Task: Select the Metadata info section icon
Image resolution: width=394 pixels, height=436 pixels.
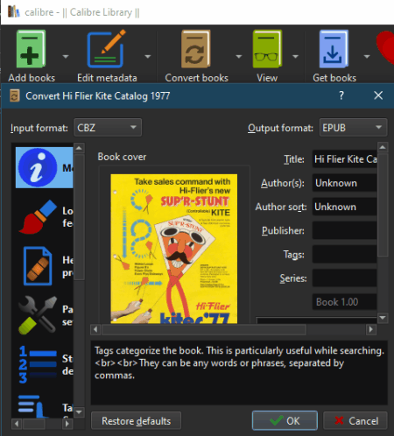Action: 38,167
